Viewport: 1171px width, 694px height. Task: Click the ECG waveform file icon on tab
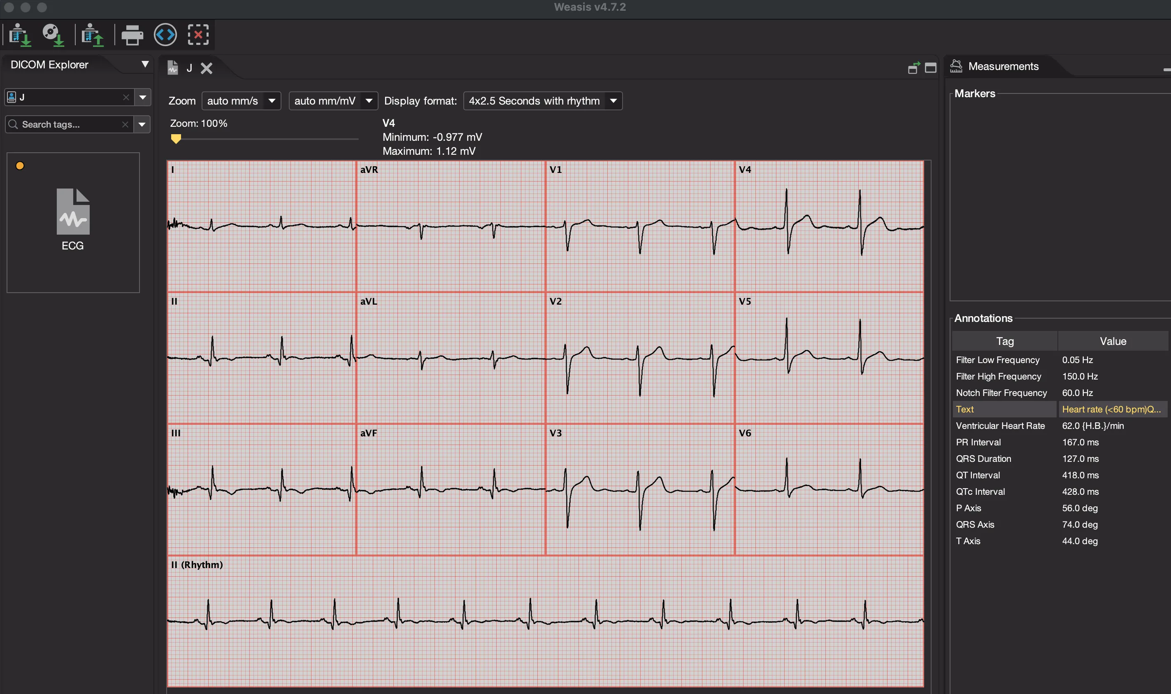pos(173,68)
